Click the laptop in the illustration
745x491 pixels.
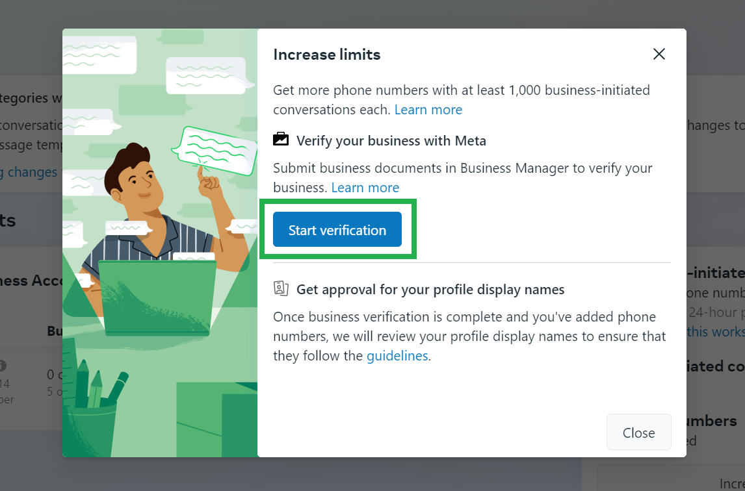157,296
